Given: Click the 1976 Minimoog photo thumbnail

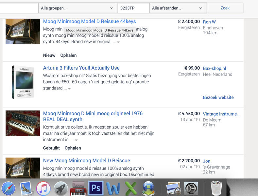Looking at the screenshot, I should click(23, 123).
